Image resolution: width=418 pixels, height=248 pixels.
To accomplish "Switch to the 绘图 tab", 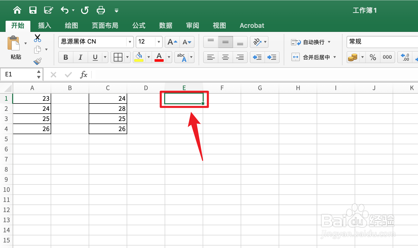I will pyautogui.click(x=71, y=26).
